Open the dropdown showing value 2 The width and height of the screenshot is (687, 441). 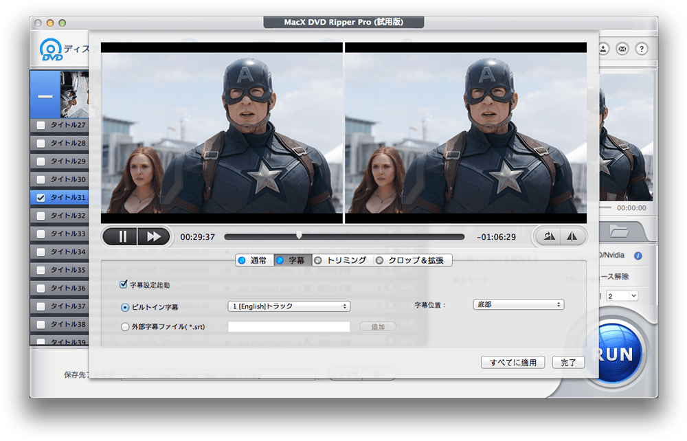[622, 296]
